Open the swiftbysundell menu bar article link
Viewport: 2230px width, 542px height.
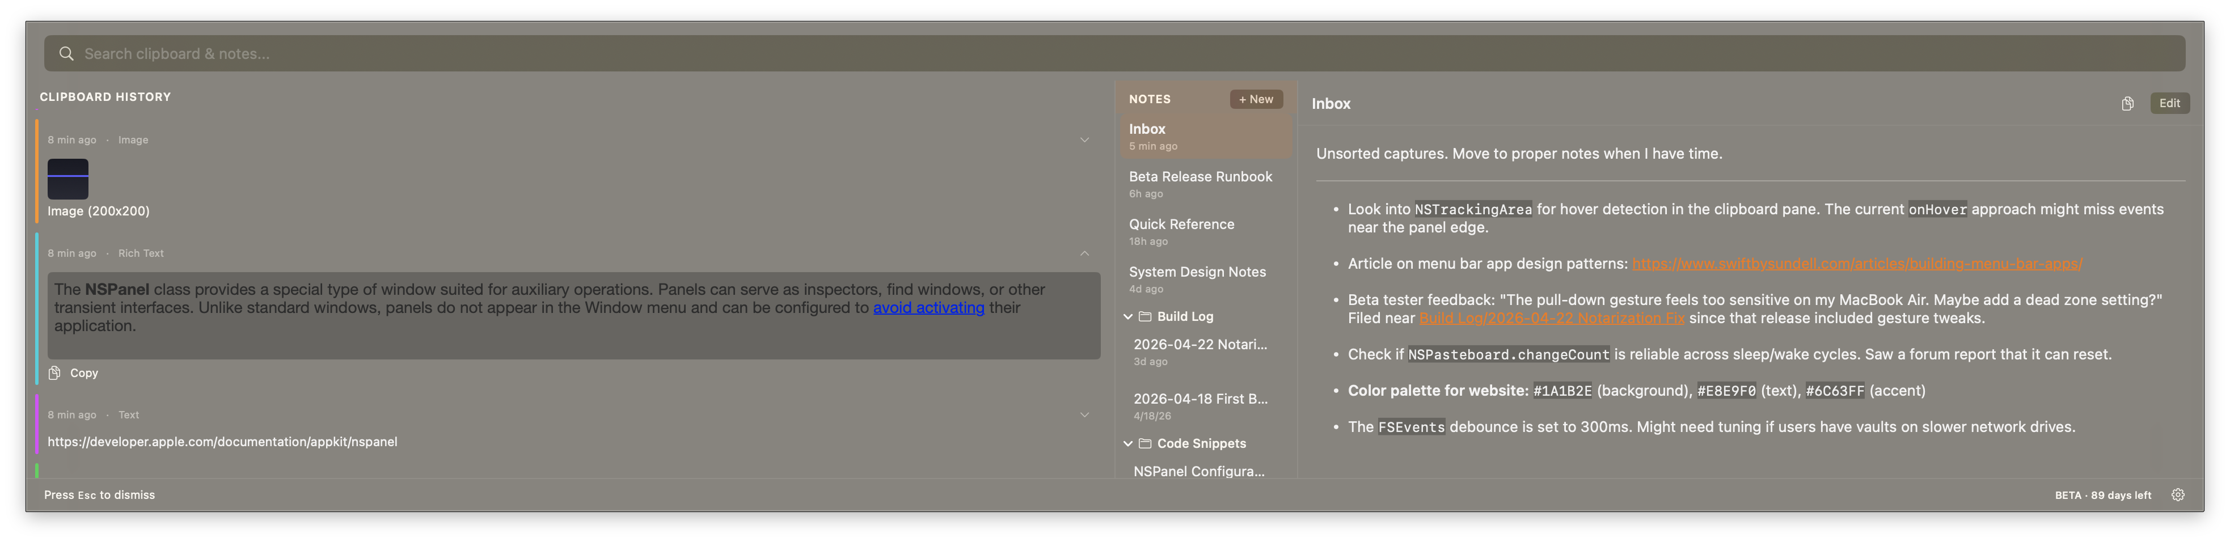1857,264
